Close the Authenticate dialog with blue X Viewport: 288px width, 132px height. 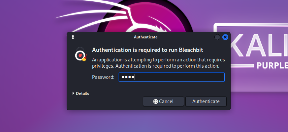(225, 37)
